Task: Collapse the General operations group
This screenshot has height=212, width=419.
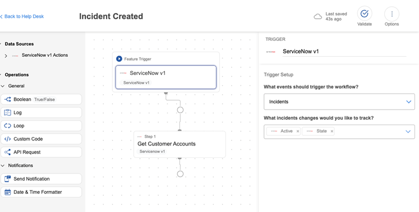Action: (3, 86)
